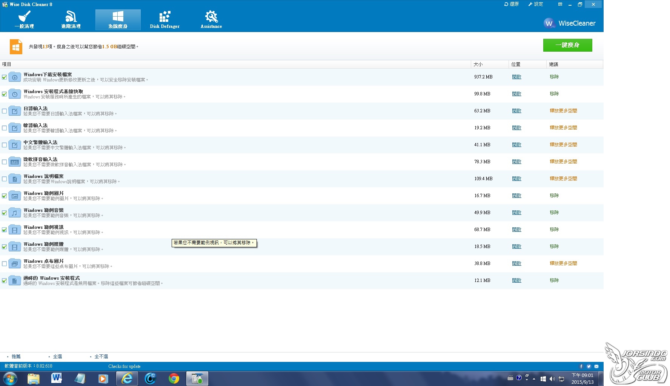Open the Facebook share icon
Screen dimensions: 670x386
581,366
